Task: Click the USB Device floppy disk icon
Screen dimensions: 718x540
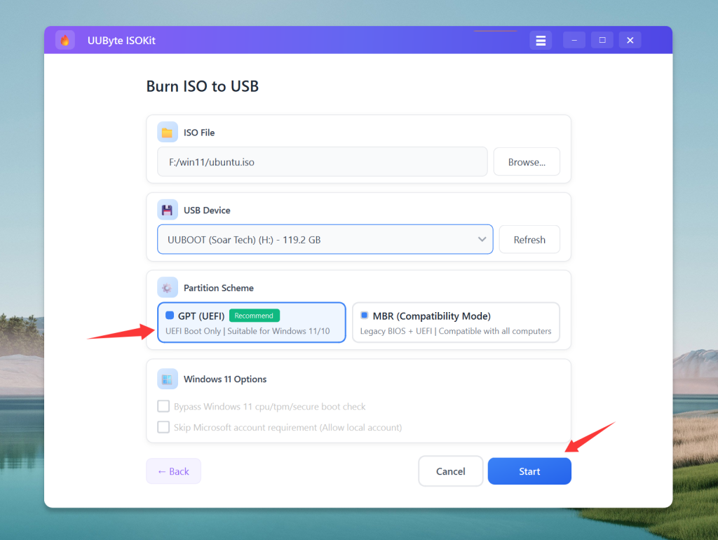Action: pyautogui.click(x=168, y=210)
